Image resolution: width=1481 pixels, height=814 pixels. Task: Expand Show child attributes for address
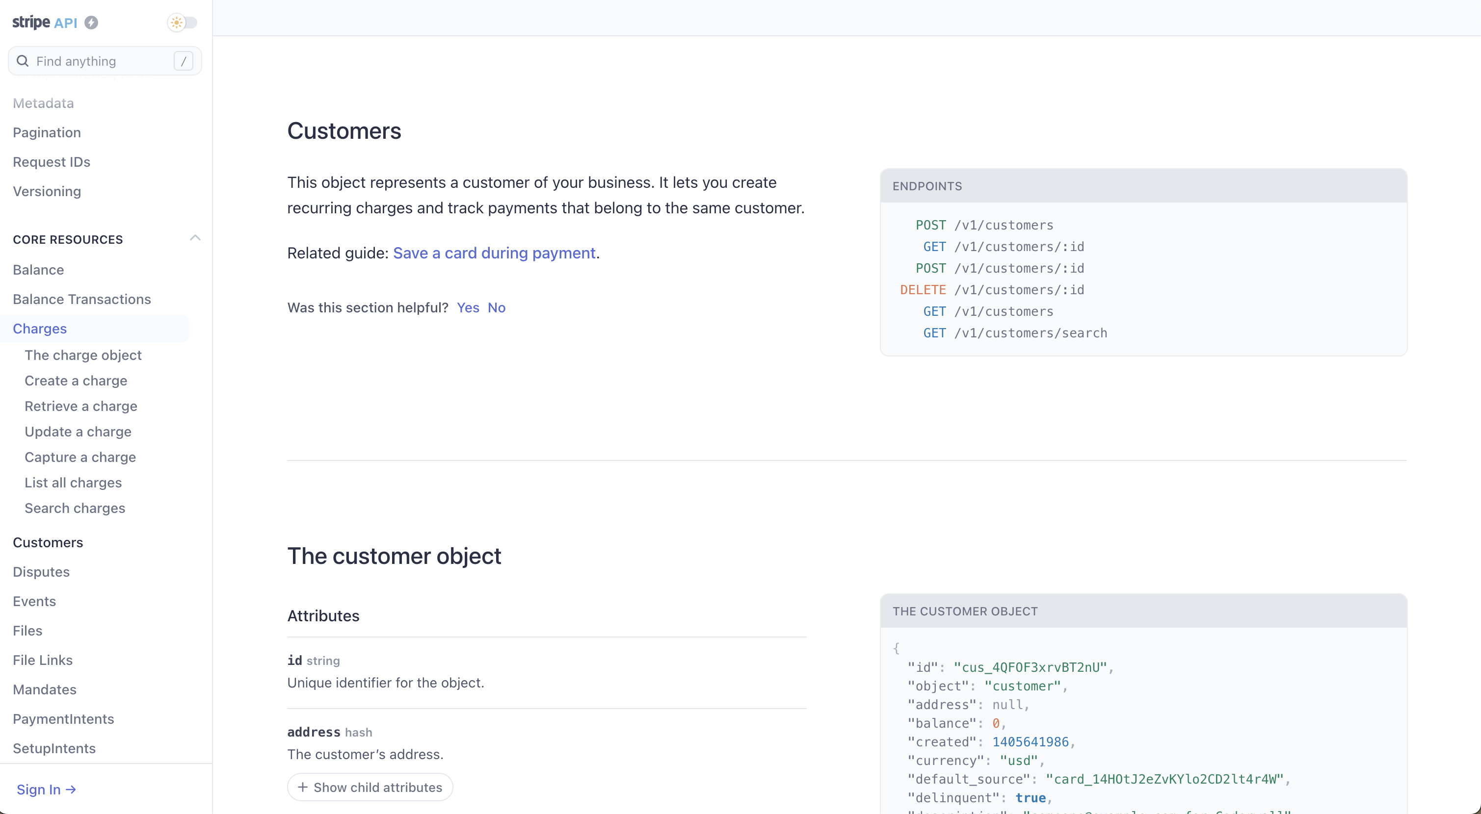click(x=370, y=788)
